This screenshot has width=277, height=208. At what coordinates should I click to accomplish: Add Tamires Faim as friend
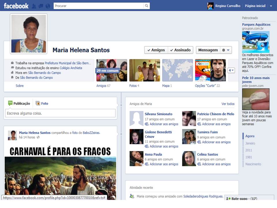pos(214,142)
